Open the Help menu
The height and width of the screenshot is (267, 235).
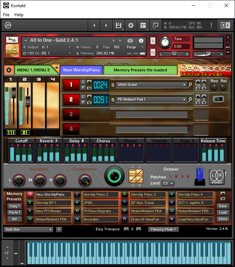coord(19,15)
